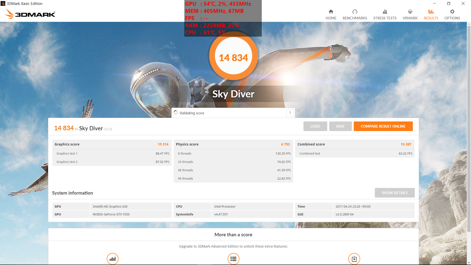
Task: Click the 48 threads row label
Action: click(185, 170)
